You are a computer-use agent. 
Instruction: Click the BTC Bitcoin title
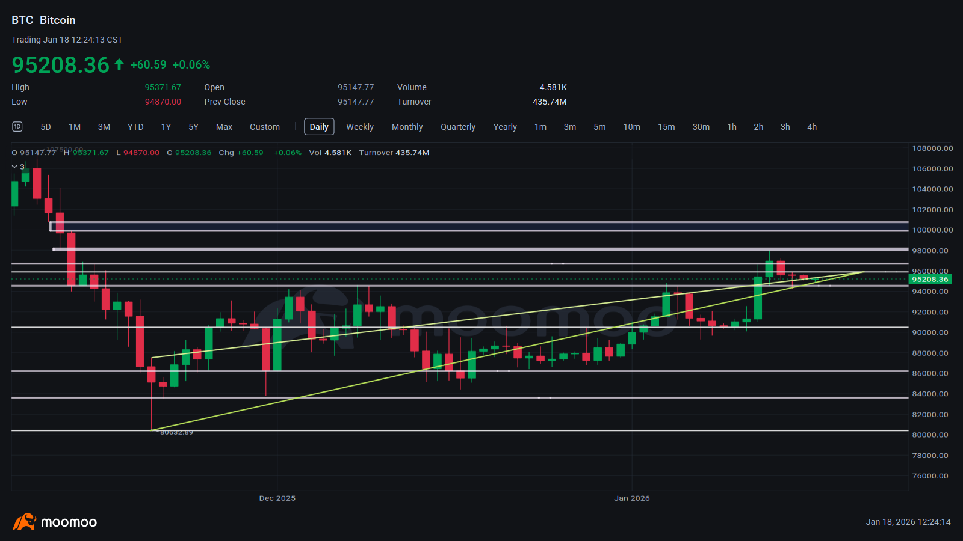[43, 20]
